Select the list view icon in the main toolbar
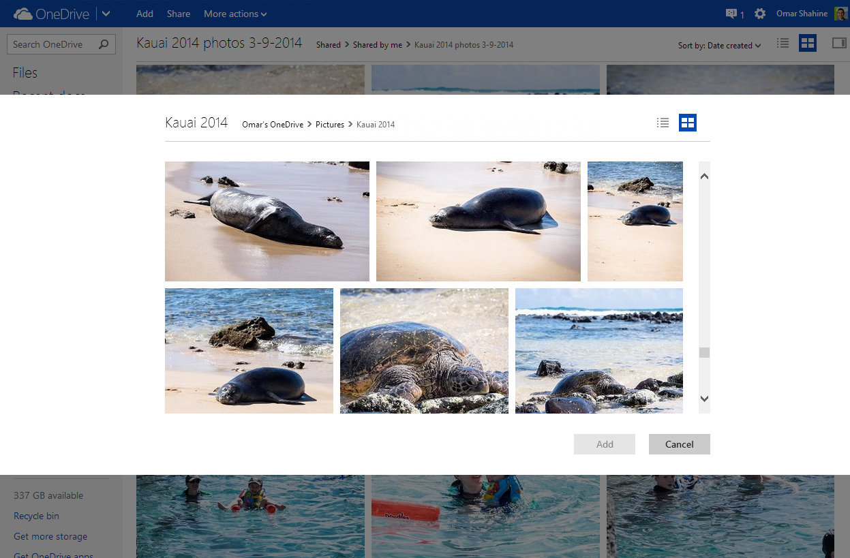The height and width of the screenshot is (558, 850). coord(782,43)
